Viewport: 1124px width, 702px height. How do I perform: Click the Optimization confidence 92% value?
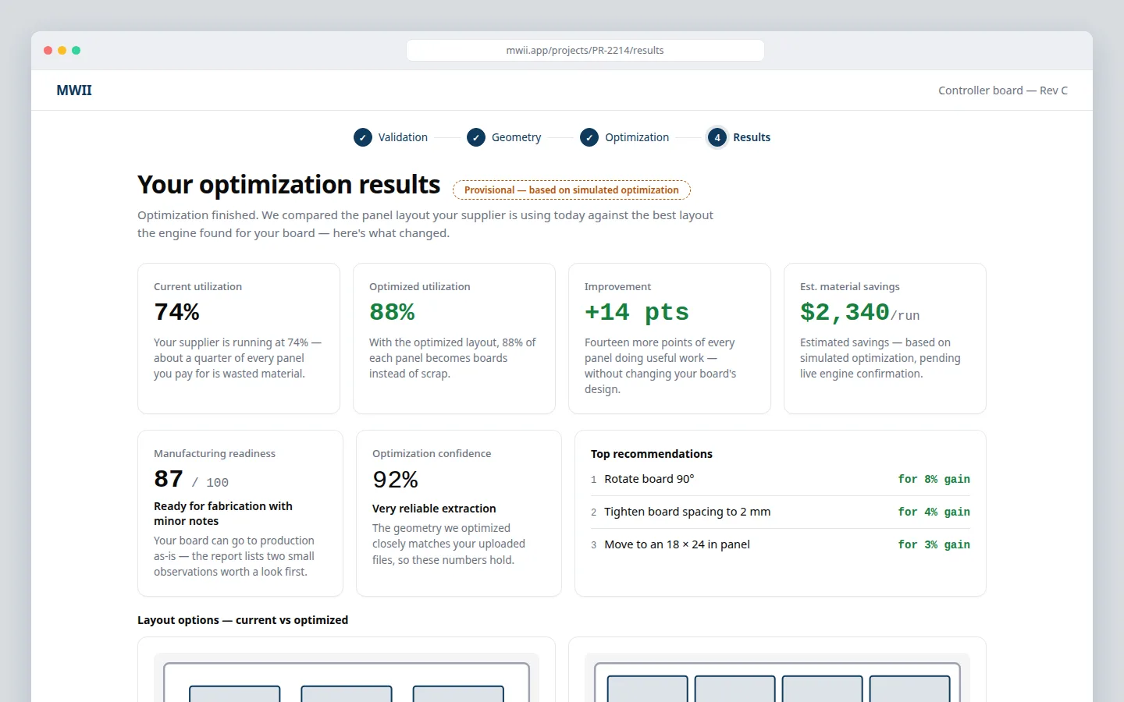(x=395, y=479)
